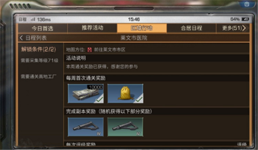Viewport: 258px width, 150px height.
Task: Open the 区域行动 tab
Action: point(142,28)
